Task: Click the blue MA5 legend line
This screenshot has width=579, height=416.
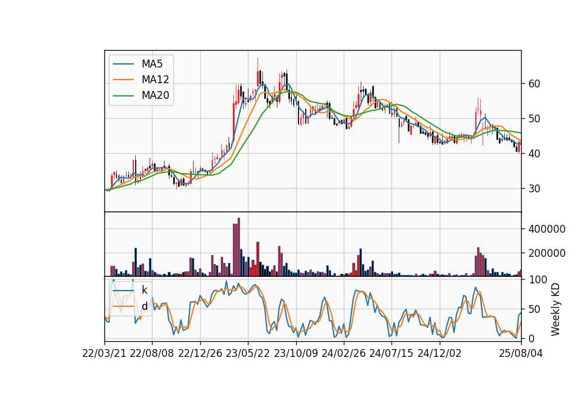Action: [x=123, y=64]
